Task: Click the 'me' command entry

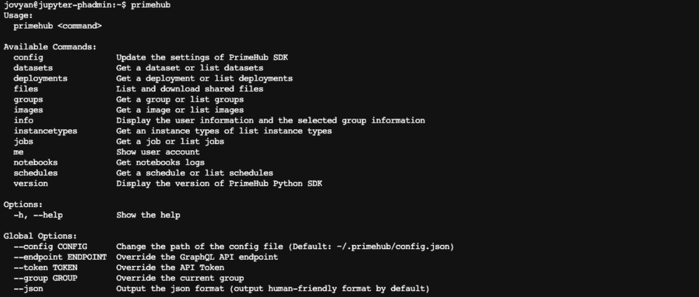Action: click(x=18, y=152)
